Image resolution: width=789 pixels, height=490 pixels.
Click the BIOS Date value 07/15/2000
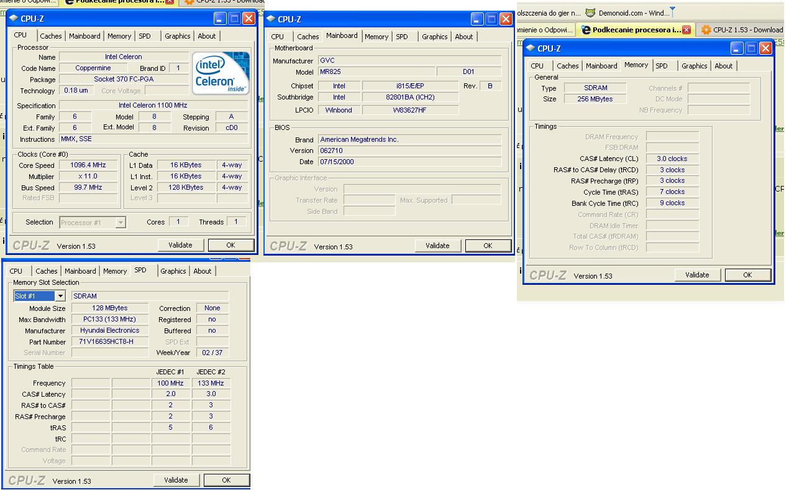coord(409,162)
